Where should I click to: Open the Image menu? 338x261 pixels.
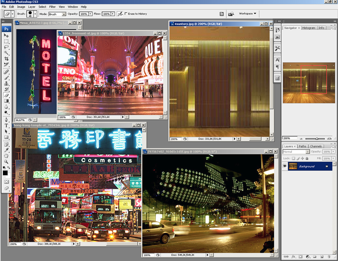coord(21,7)
